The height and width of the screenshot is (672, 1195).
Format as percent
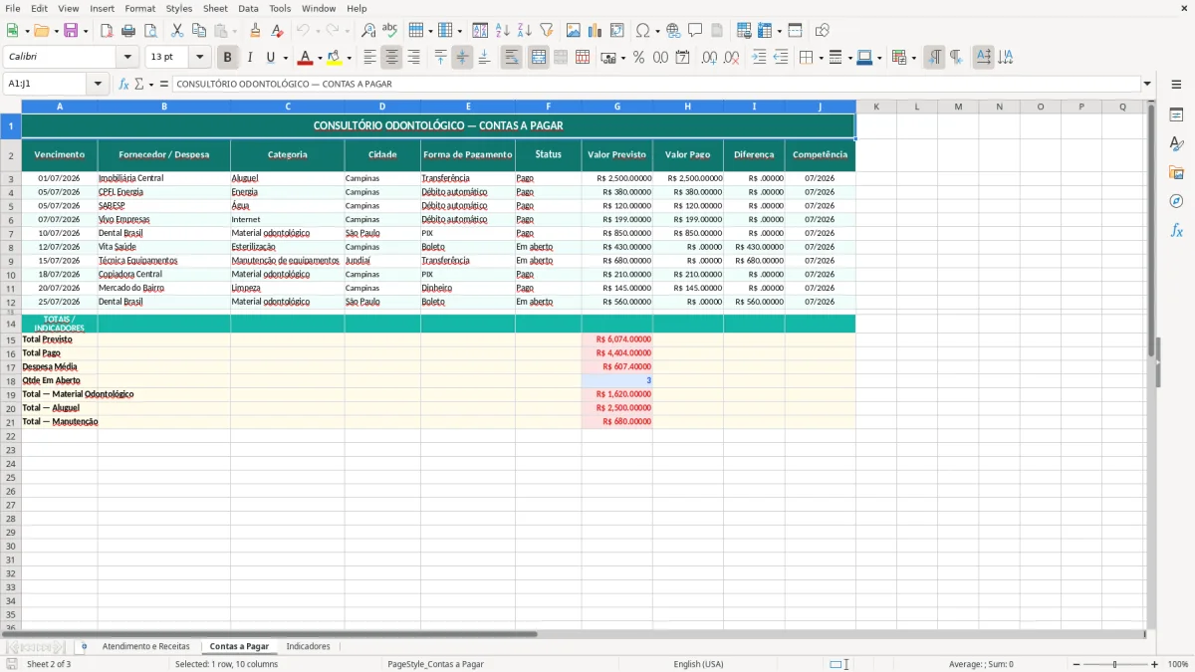point(638,58)
